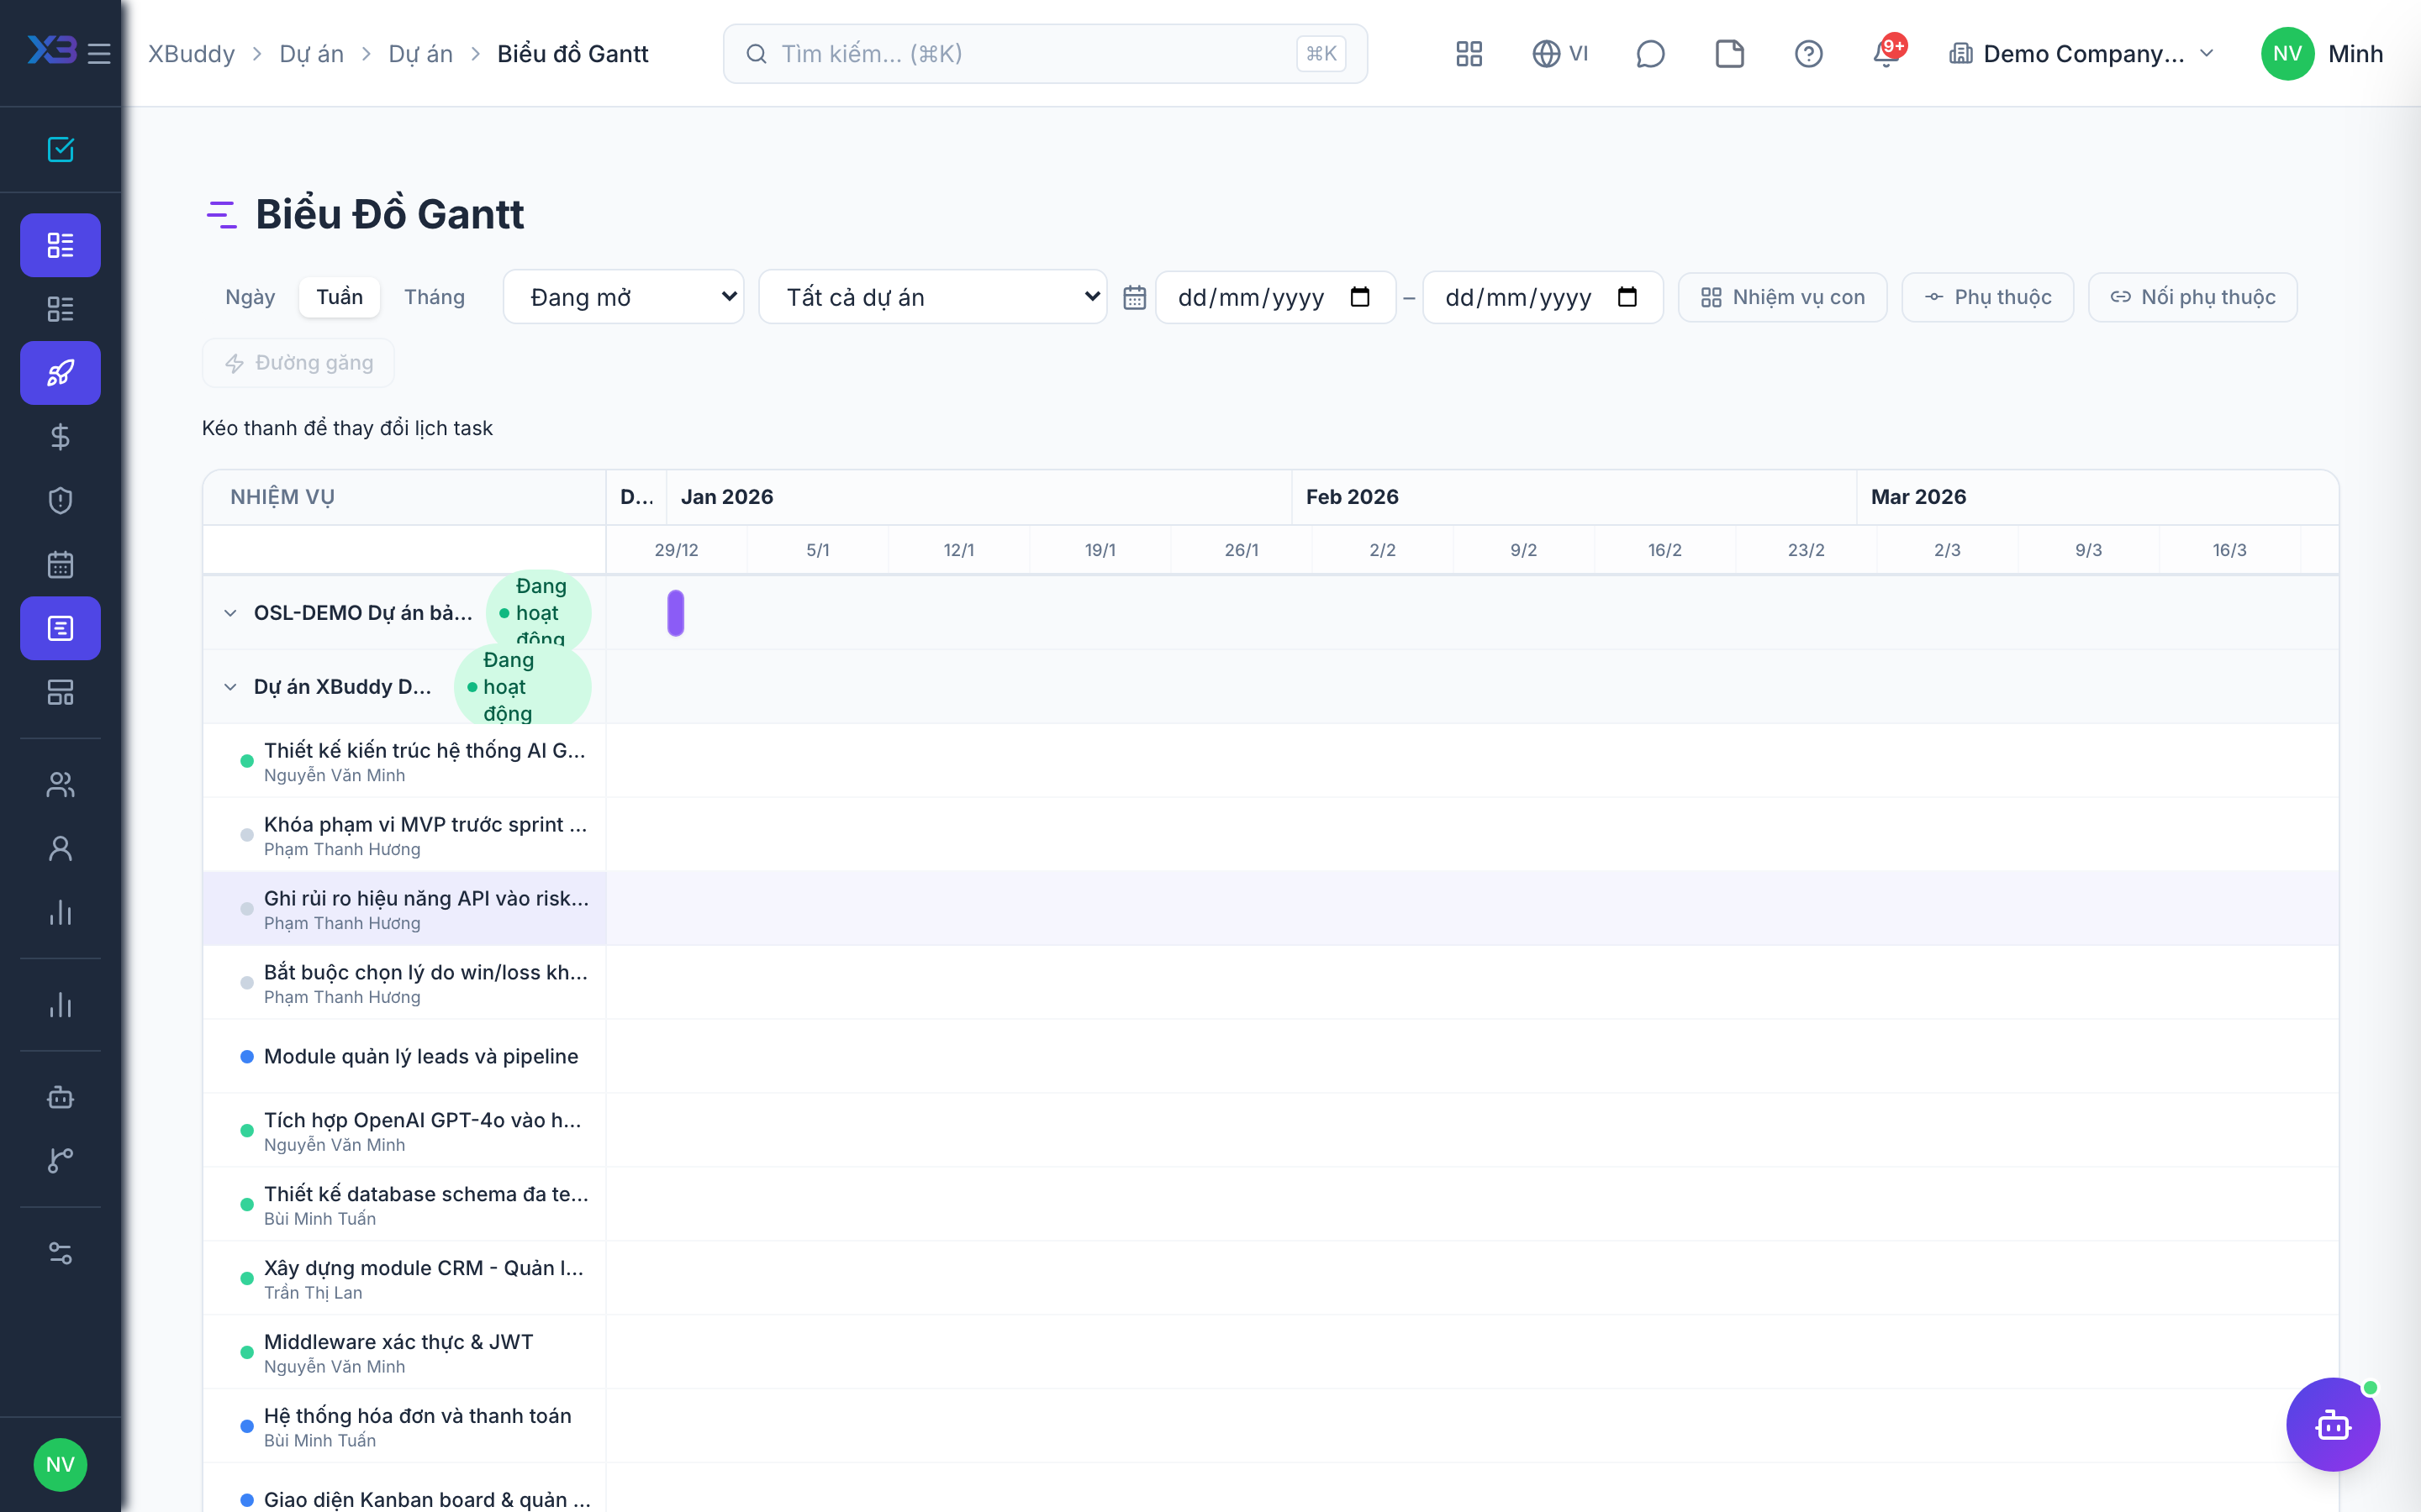Switch to the Tháng view tab
The image size is (2421, 1512).
(x=434, y=297)
